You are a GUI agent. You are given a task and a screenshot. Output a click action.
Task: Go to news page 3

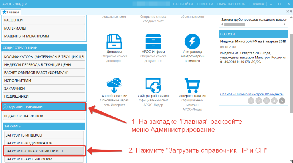266,101
